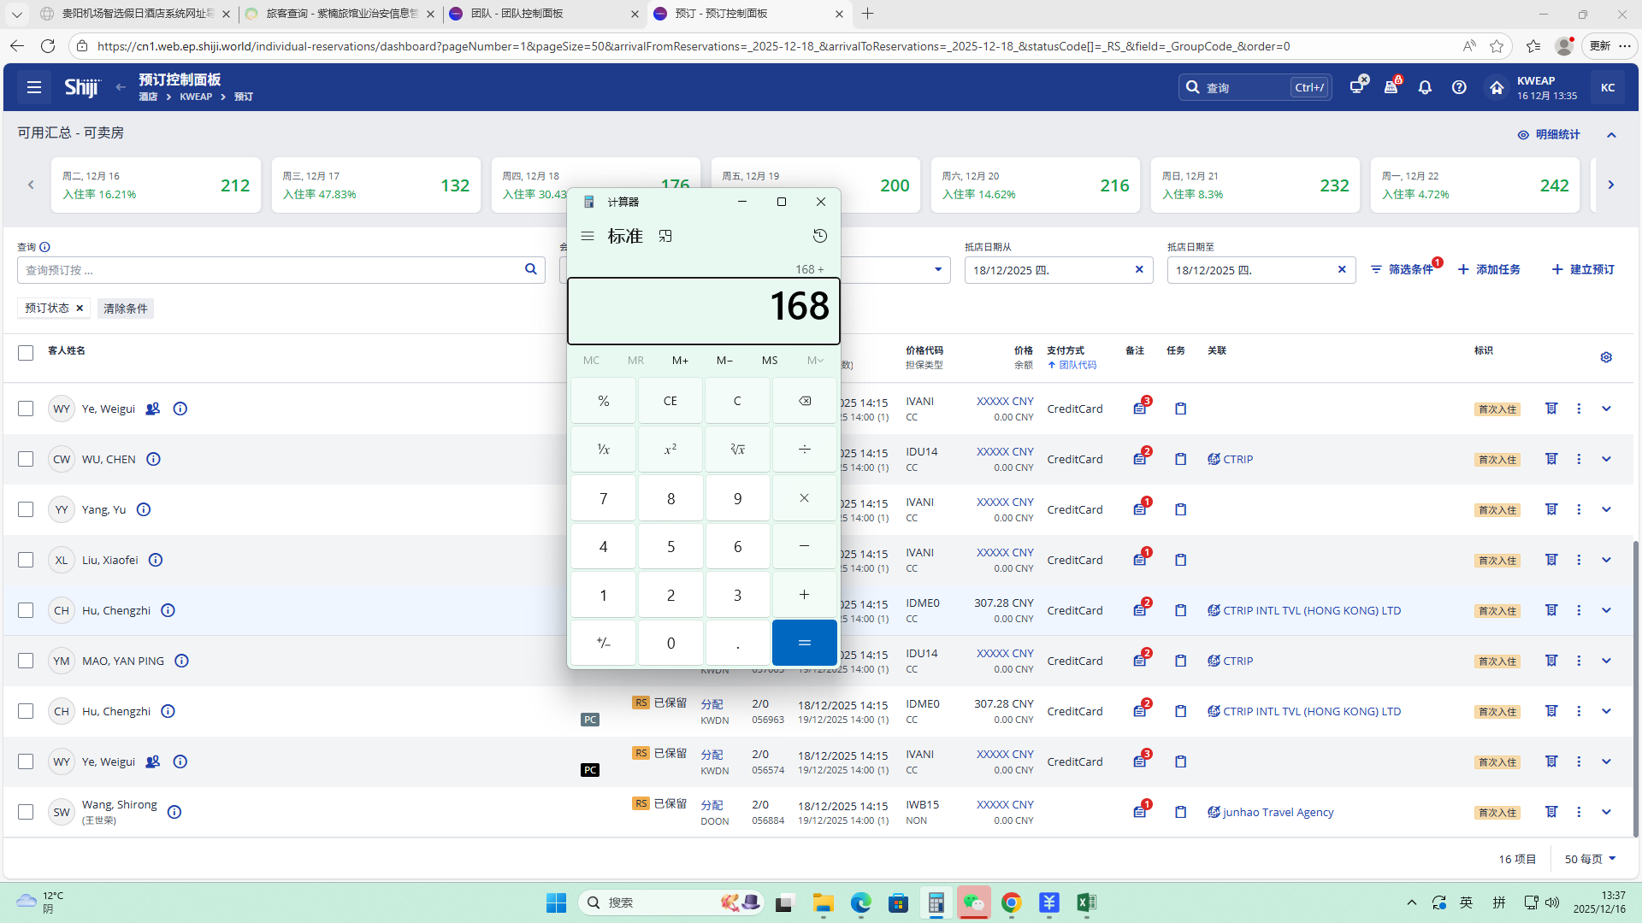Expand the Hu, Chengzhi row chevron
Image resolution: width=1642 pixels, height=923 pixels.
[1606, 610]
